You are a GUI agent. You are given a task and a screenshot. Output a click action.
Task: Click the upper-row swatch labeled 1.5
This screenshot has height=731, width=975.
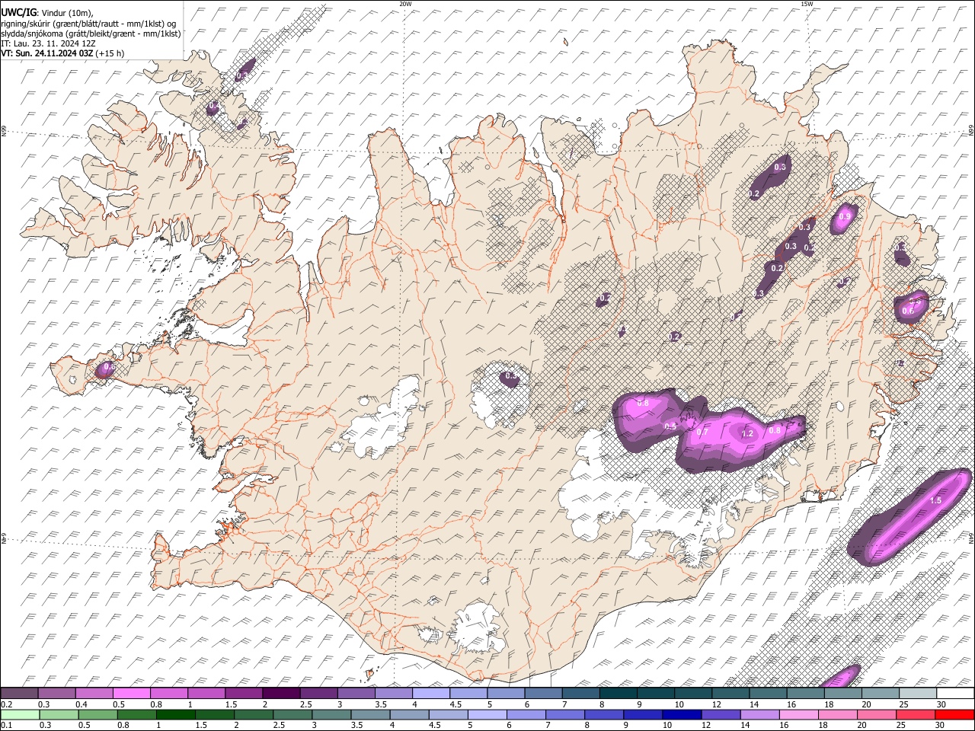pos(243,694)
